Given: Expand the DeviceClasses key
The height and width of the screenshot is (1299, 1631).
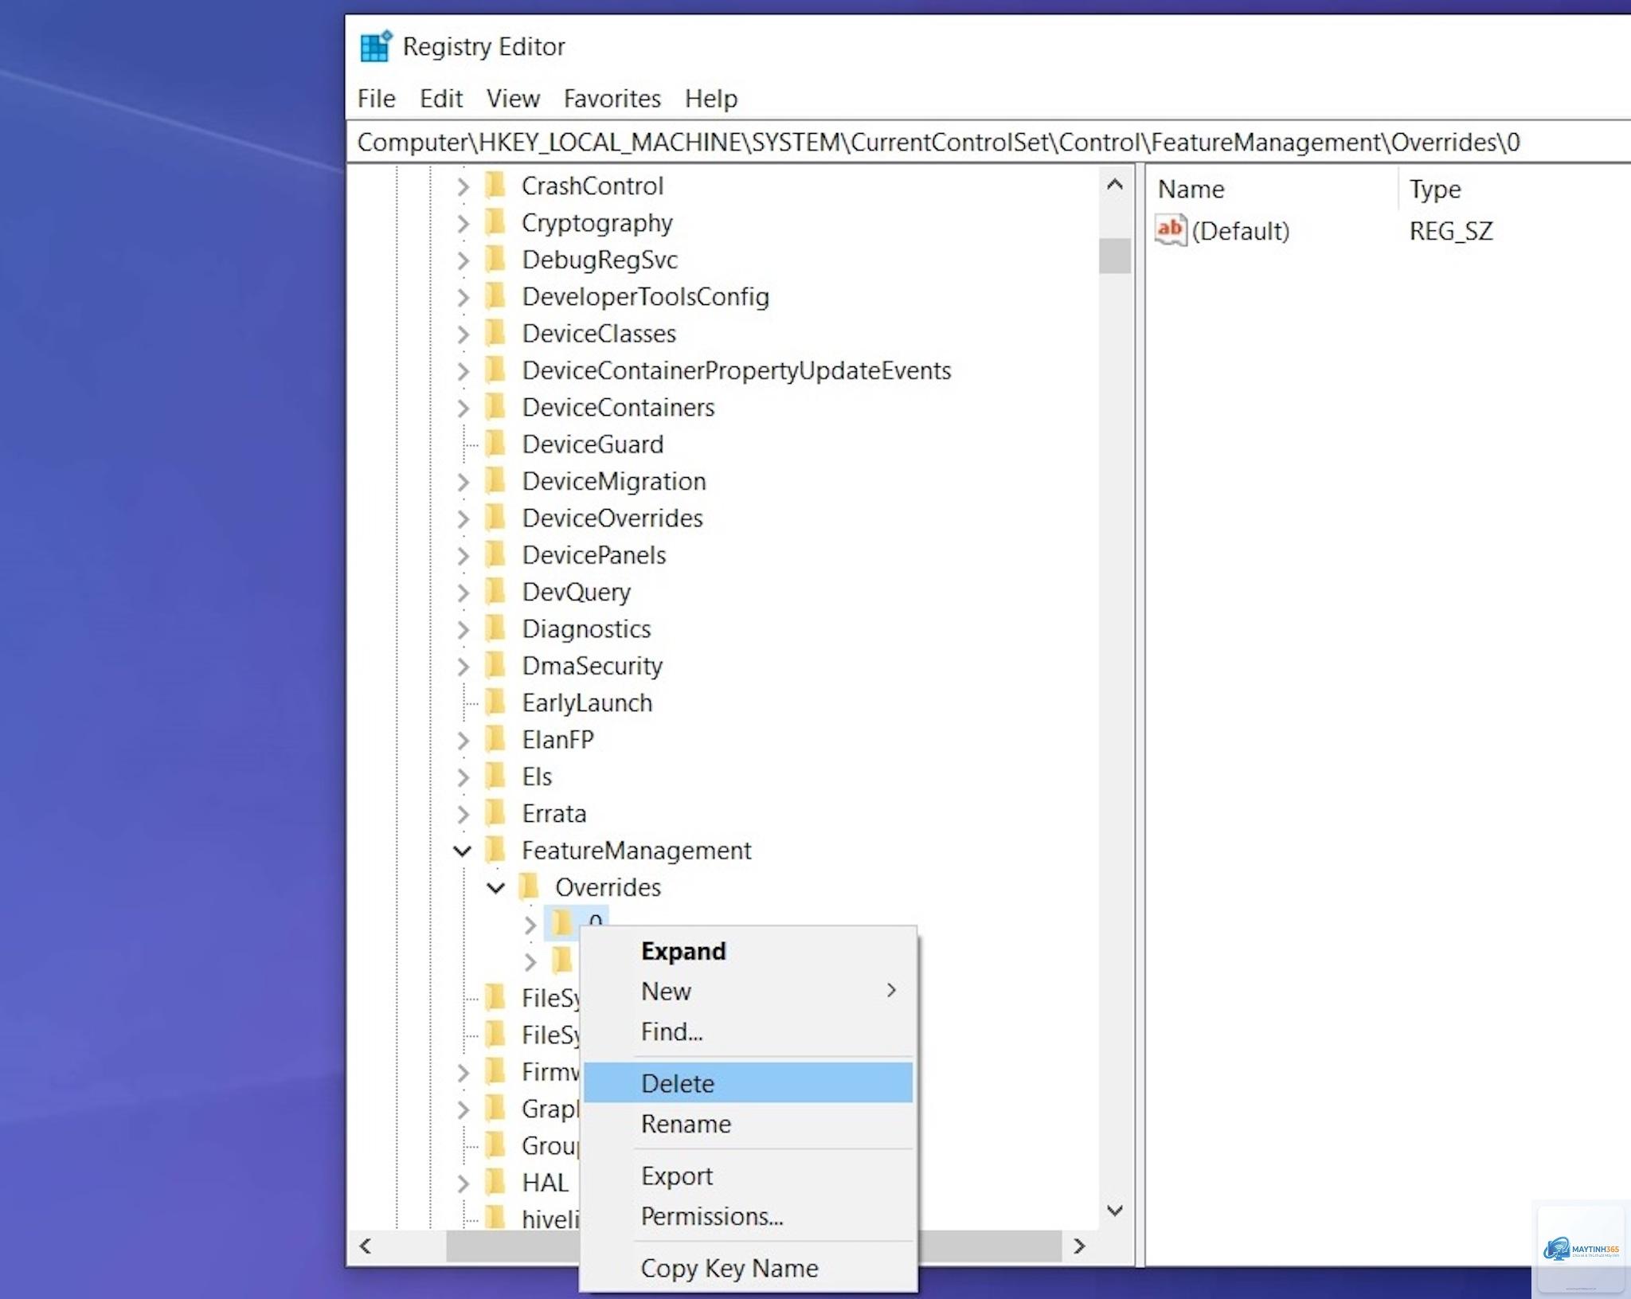Looking at the screenshot, I should pyautogui.click(x=463, y=334).
